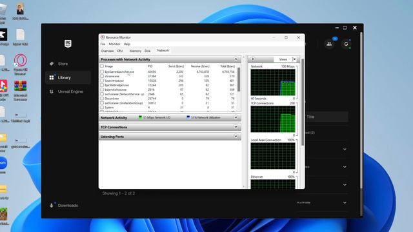Check the select-all Image header checkbox
Image resolution: width=413 pixels, height=232 pixels.
tap(102, 66)
